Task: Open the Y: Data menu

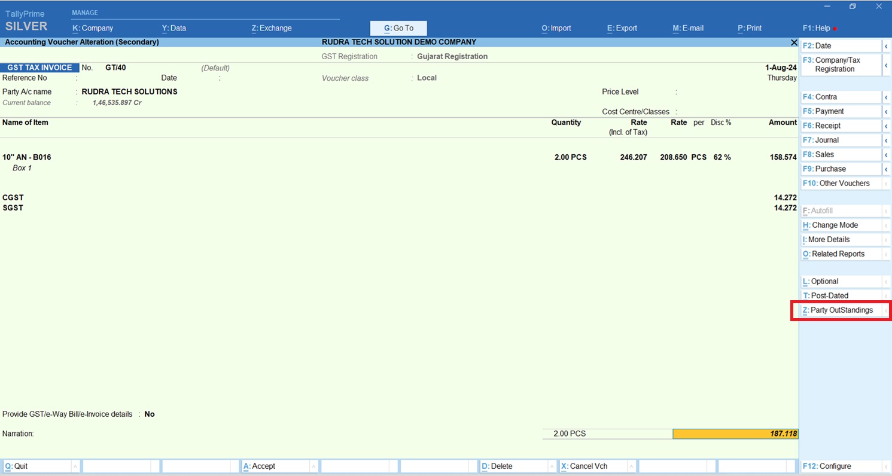Action: [x=174, y=28]
